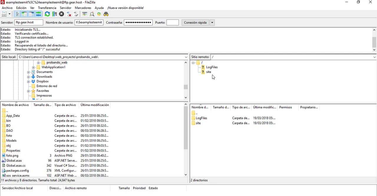The image size is (377, 196).
Task: Select the remote site tree folder
Action: pyautogui.click(x=209, y=72)
